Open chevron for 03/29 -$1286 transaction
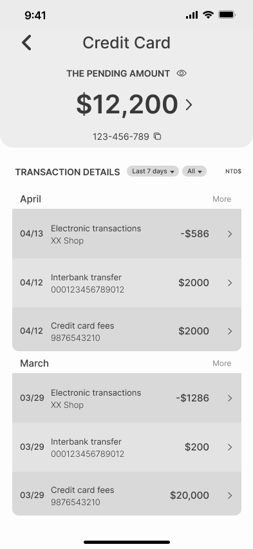Viewport: 253px width, 549px height. (230, 398)
